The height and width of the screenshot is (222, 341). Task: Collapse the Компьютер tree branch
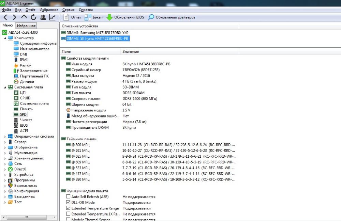(x=5, y=38)
